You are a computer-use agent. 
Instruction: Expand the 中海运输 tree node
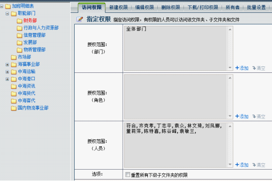[7, 72]
